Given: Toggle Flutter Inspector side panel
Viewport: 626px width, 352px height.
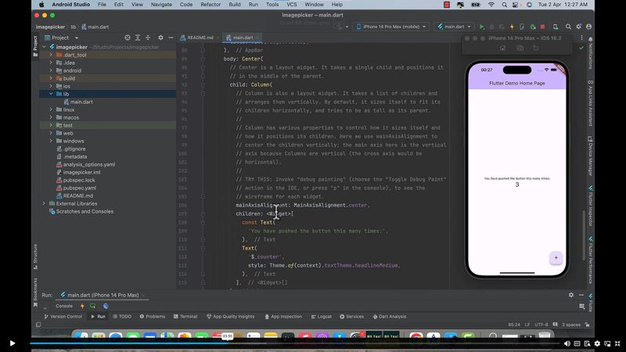Looking at the screenshot, I should [x=590, y=206].
